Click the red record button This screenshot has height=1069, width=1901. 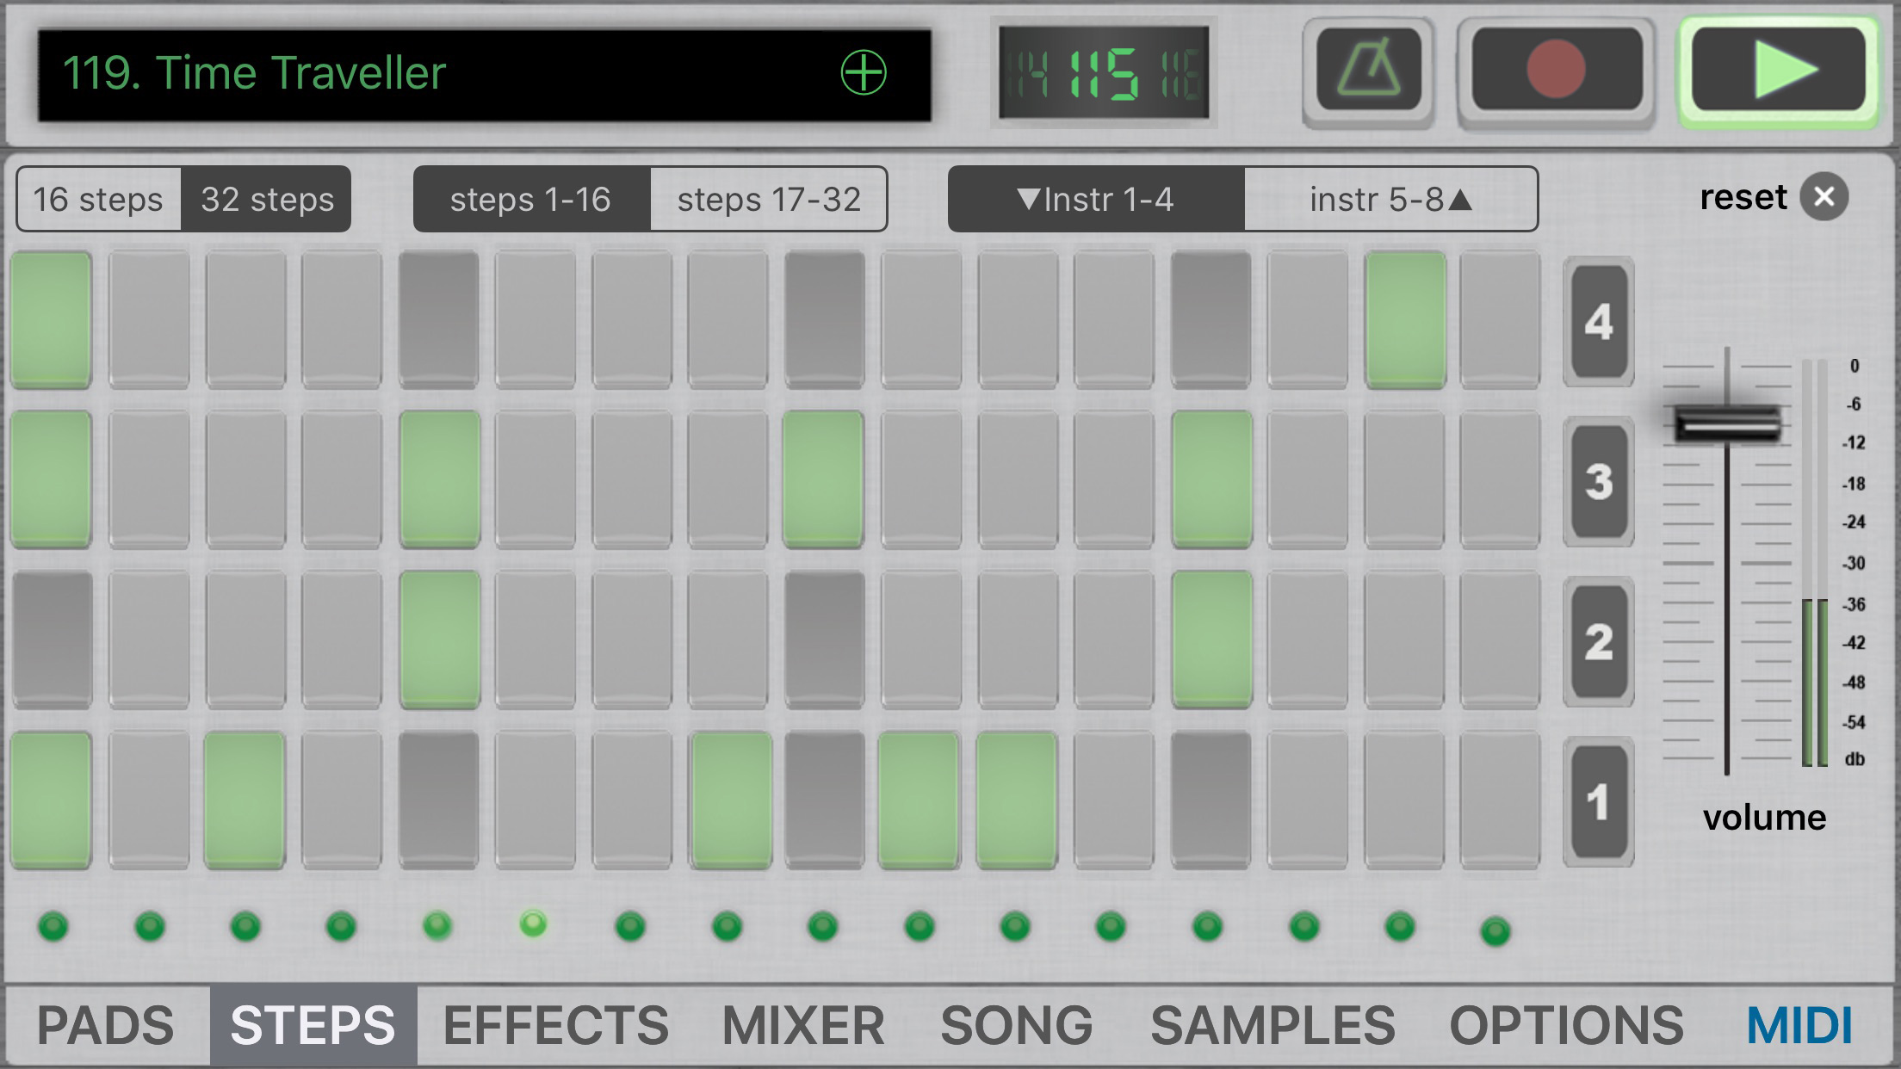(x=1555, y=71)
